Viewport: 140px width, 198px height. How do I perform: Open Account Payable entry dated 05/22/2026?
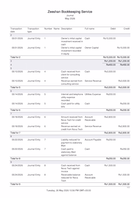tap(70, 143)
